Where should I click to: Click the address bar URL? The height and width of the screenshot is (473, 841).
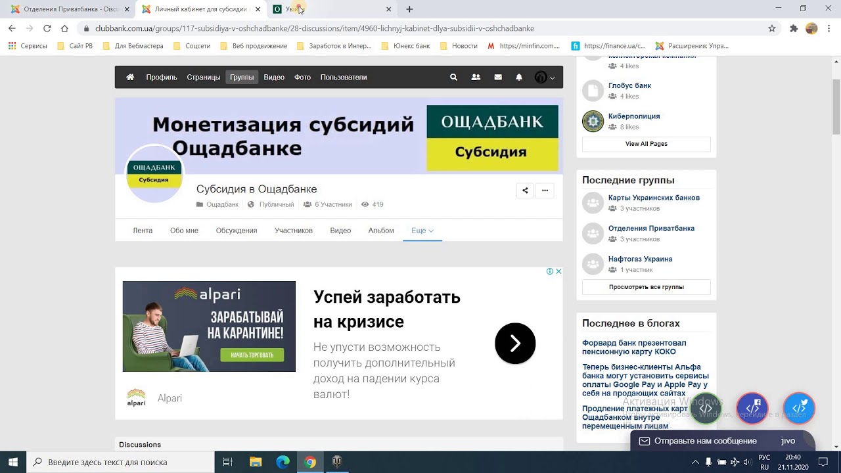click(x=315, y=28)
